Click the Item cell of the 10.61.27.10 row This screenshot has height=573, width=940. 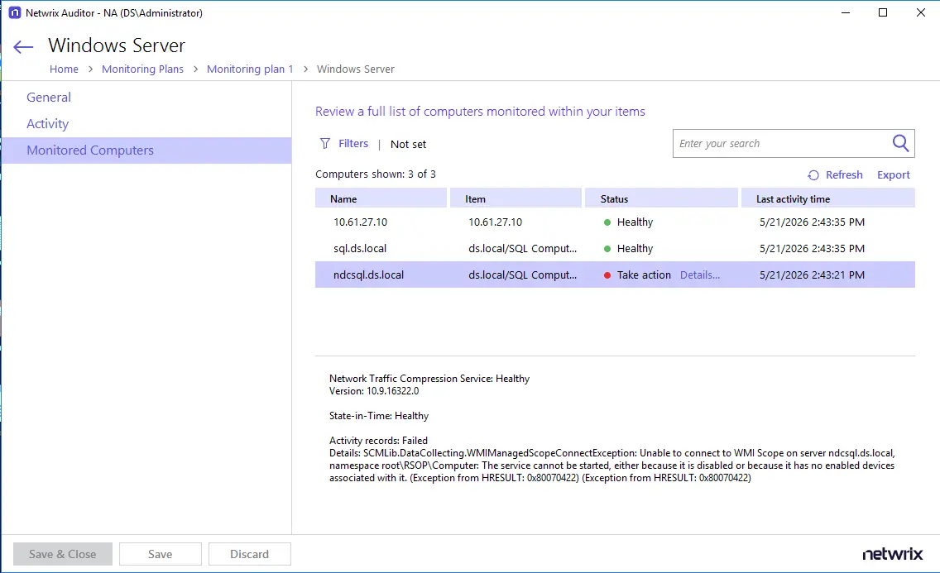(495, 222)
